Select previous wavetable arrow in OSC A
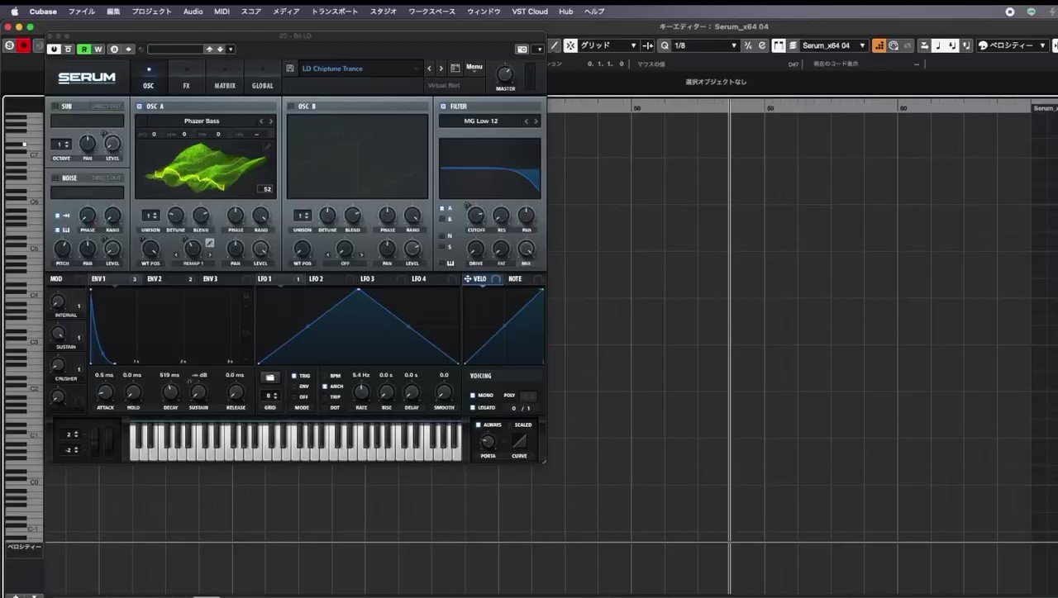 click(261, 121)
